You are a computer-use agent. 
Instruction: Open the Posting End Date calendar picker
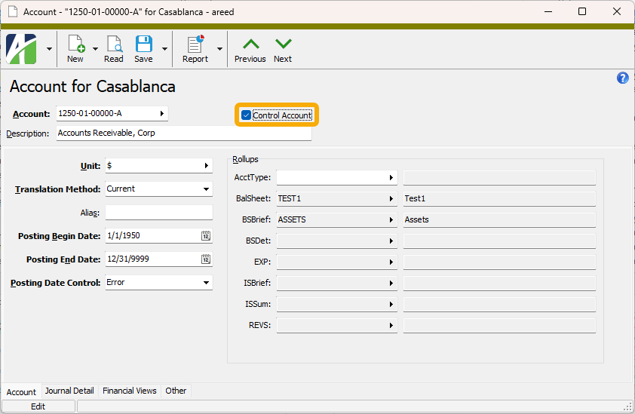click(205, 259)
